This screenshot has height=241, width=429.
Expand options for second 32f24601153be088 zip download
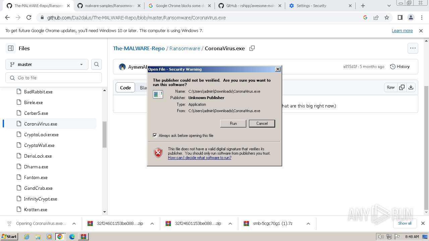pos(230,224)
